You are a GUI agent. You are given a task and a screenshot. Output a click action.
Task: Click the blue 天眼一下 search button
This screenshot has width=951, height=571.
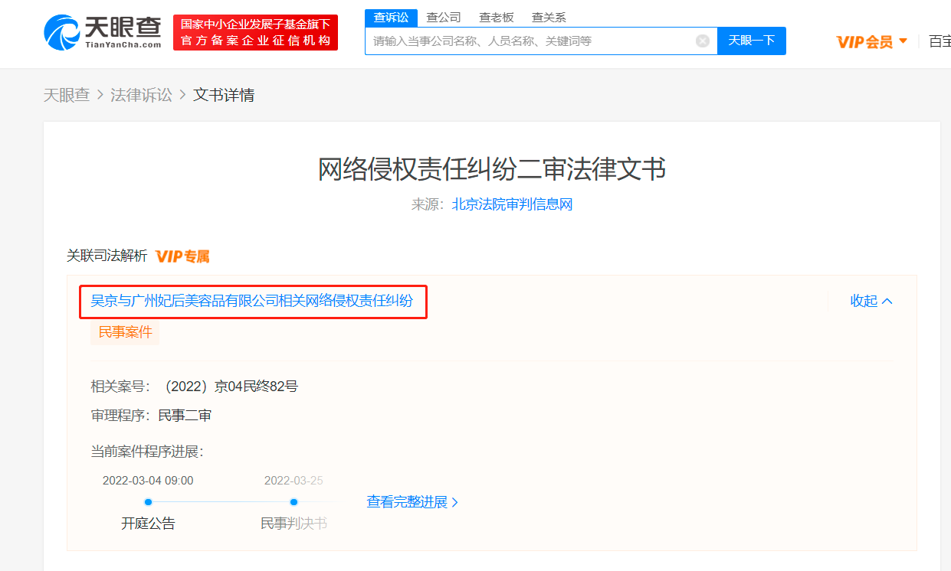click(x=751, y=41)
